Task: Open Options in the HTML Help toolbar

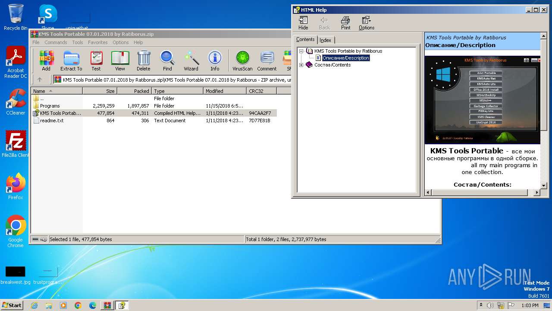Action: [367, 23]
